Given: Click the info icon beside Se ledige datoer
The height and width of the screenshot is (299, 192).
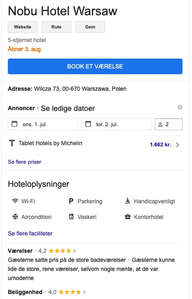Looking at the screenshot, I should click(x=180, y=107).
